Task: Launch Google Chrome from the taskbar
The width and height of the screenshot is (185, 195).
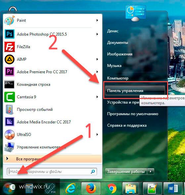Action: [112, 188]
